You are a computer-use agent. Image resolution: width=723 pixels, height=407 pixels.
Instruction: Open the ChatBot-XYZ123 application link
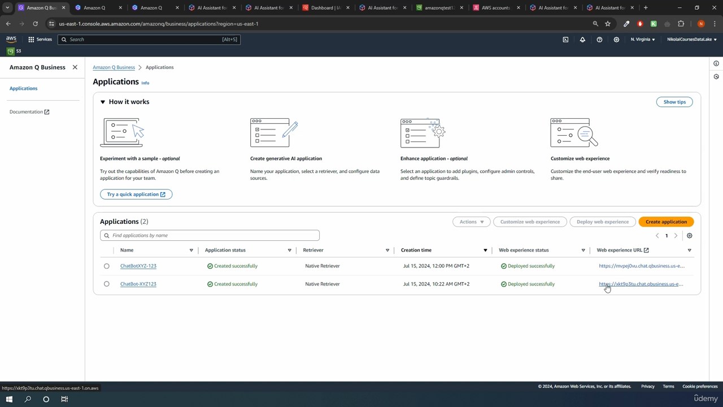(138, 284)
